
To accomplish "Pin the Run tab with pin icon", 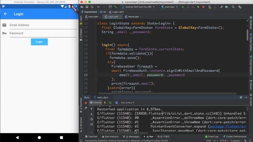I will pyautogui.click(x=86, y=108).
